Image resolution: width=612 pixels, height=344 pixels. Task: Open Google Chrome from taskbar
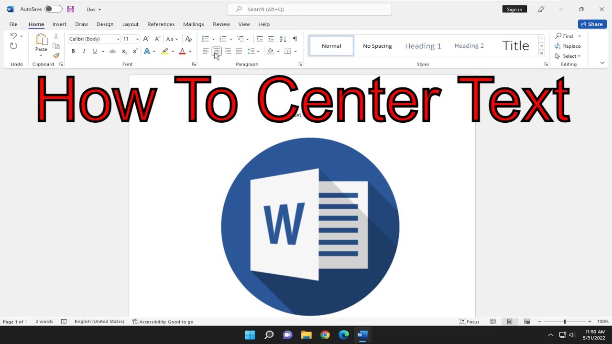(x=325, y=335)
